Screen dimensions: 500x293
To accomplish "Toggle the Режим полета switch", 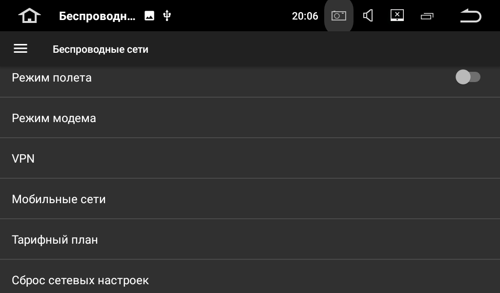I will [x=468, y=77].
